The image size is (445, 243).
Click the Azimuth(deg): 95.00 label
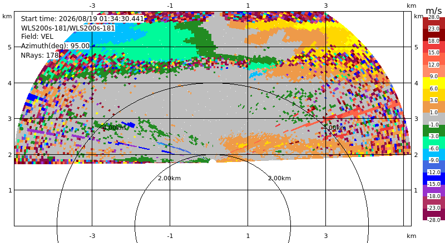pos(55,46)
